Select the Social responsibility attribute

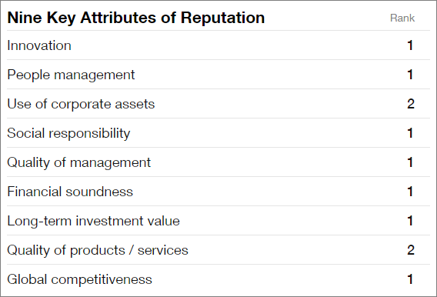pos(68,133)
